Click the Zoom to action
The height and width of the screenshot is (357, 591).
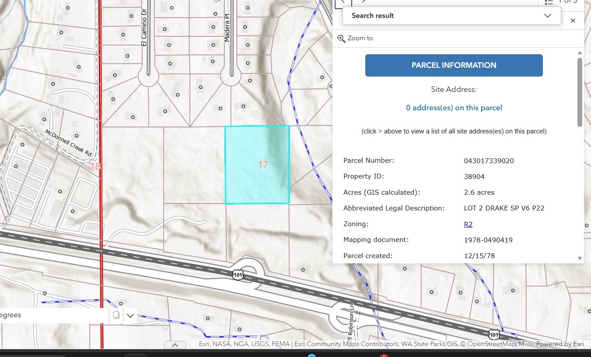[x=355, y=38]
